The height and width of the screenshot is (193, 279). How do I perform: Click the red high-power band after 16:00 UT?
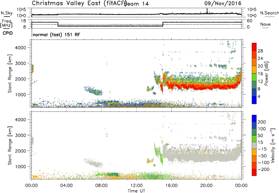[x=205, y=86]
